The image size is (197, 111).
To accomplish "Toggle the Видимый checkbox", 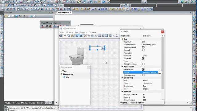I will coord(143,42).
